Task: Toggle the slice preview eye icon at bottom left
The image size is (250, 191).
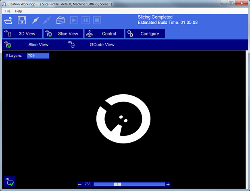Action: pos(10,182)
